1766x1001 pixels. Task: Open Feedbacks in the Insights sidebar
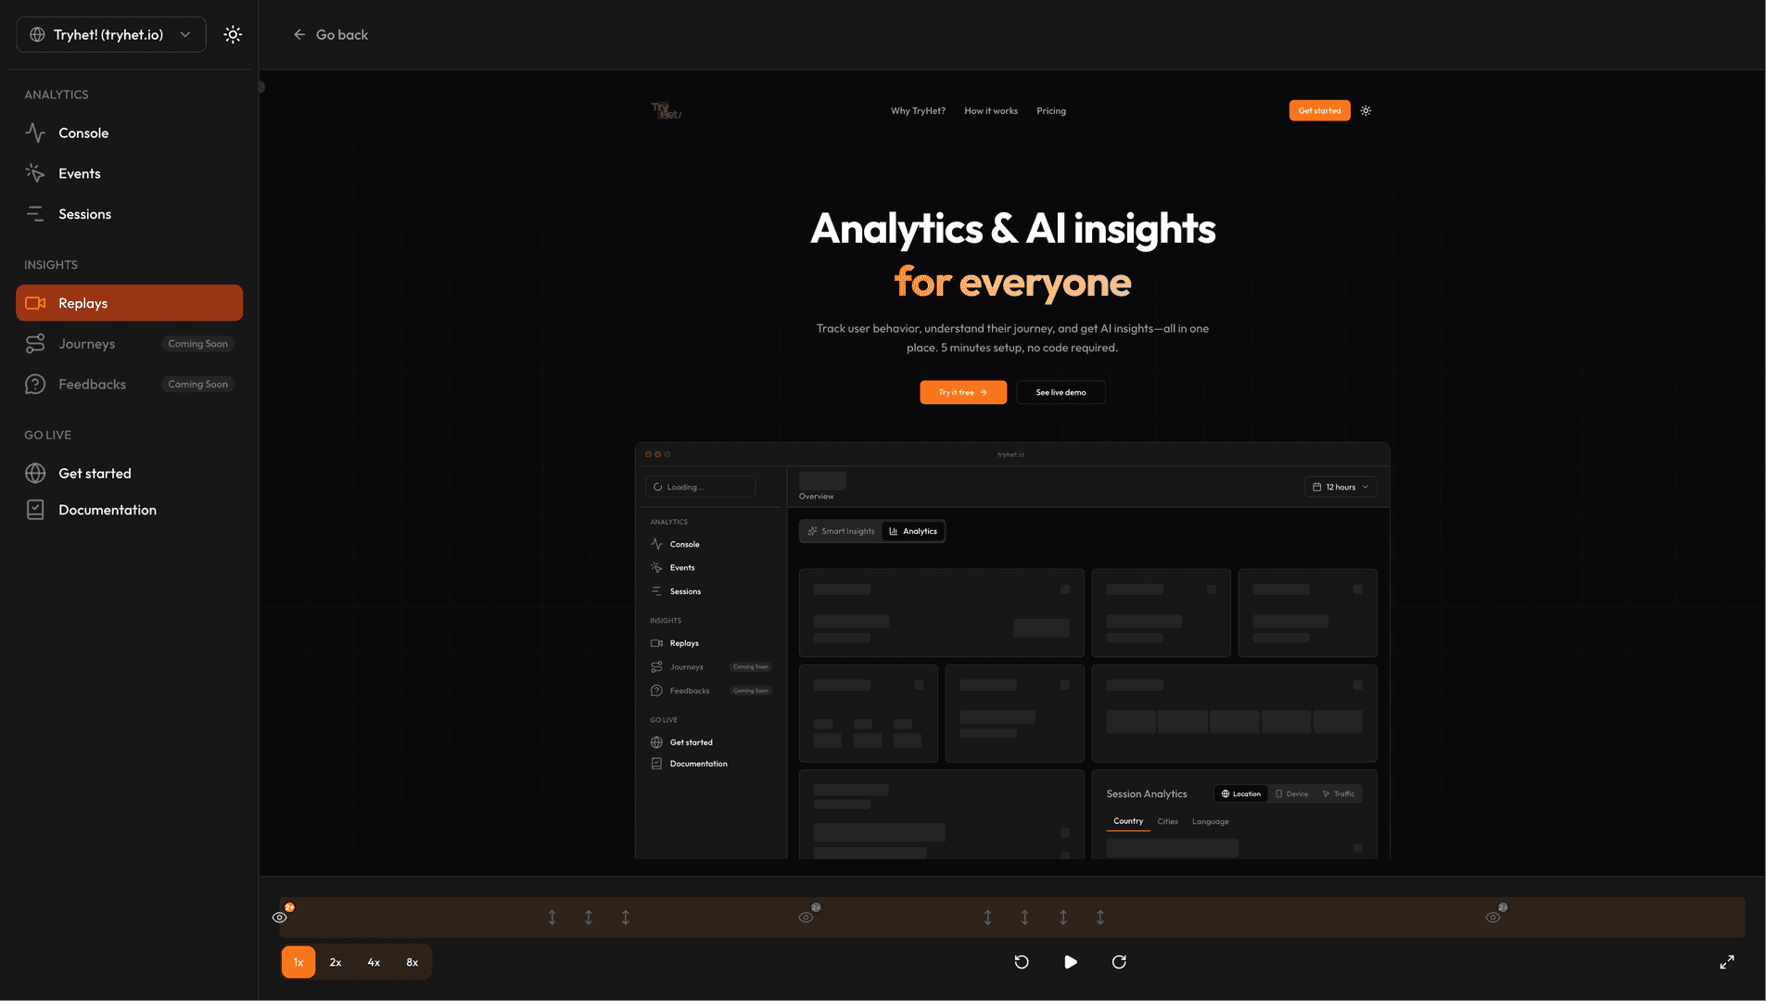[92, 384]
